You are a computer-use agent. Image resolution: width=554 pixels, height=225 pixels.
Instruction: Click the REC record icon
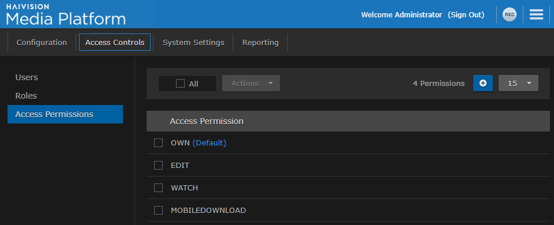pos(510,14)
